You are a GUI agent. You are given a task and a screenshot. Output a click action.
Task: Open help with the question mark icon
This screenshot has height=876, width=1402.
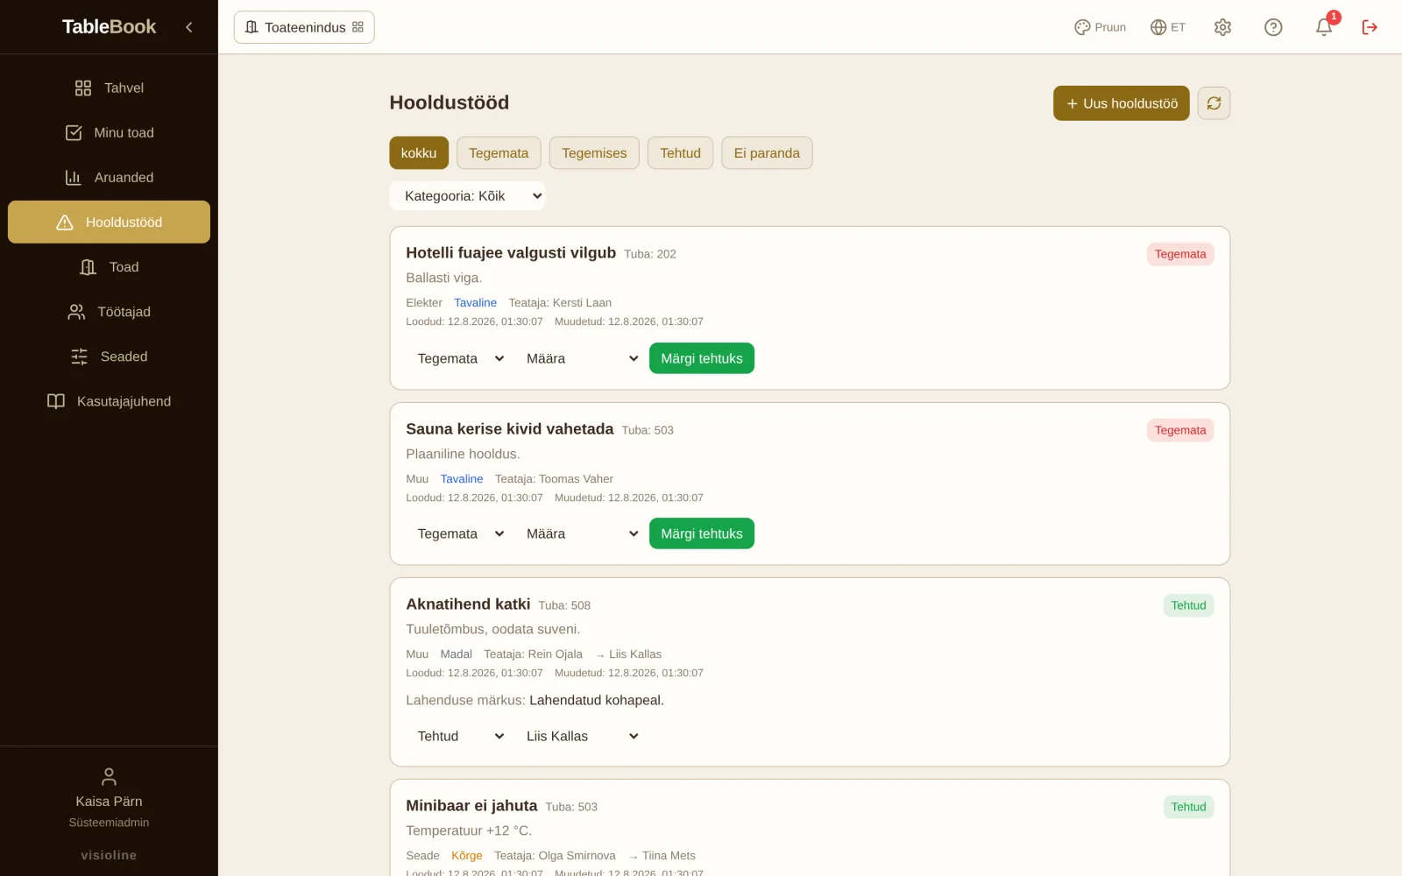point(1273,27)
